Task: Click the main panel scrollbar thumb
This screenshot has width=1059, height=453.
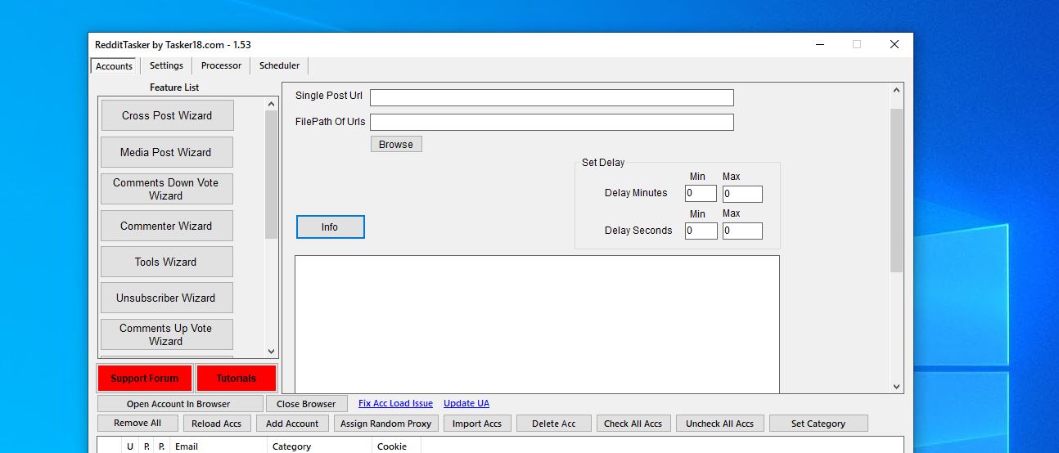Action: [x=897, y=191]
